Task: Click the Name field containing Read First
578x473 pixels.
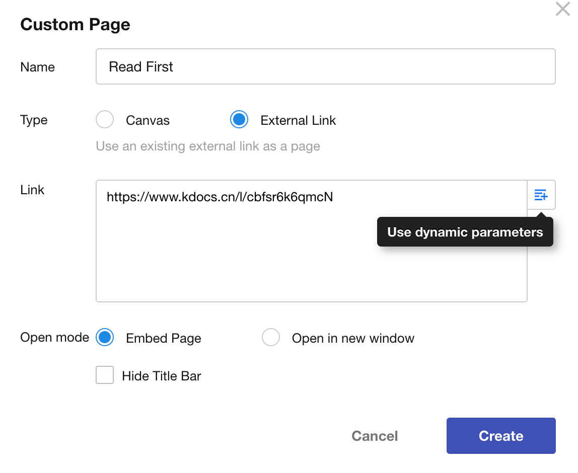Action: click(x=325, y=66)
